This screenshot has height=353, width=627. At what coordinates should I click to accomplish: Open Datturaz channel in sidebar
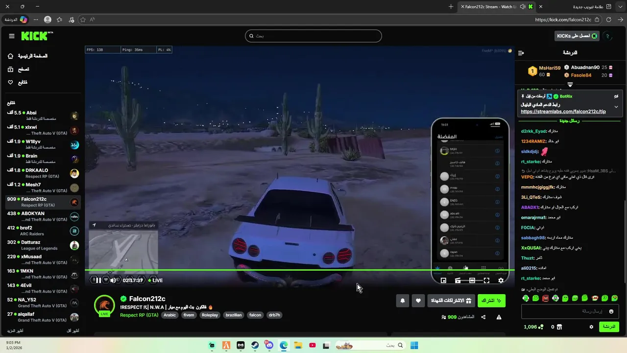pyautogui.click(x=43, y=245)
